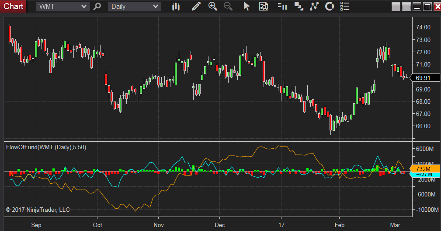This screenshot has height=231, width=441.
Task: Click the 66.00 price axis label
Action: [423, 126]
